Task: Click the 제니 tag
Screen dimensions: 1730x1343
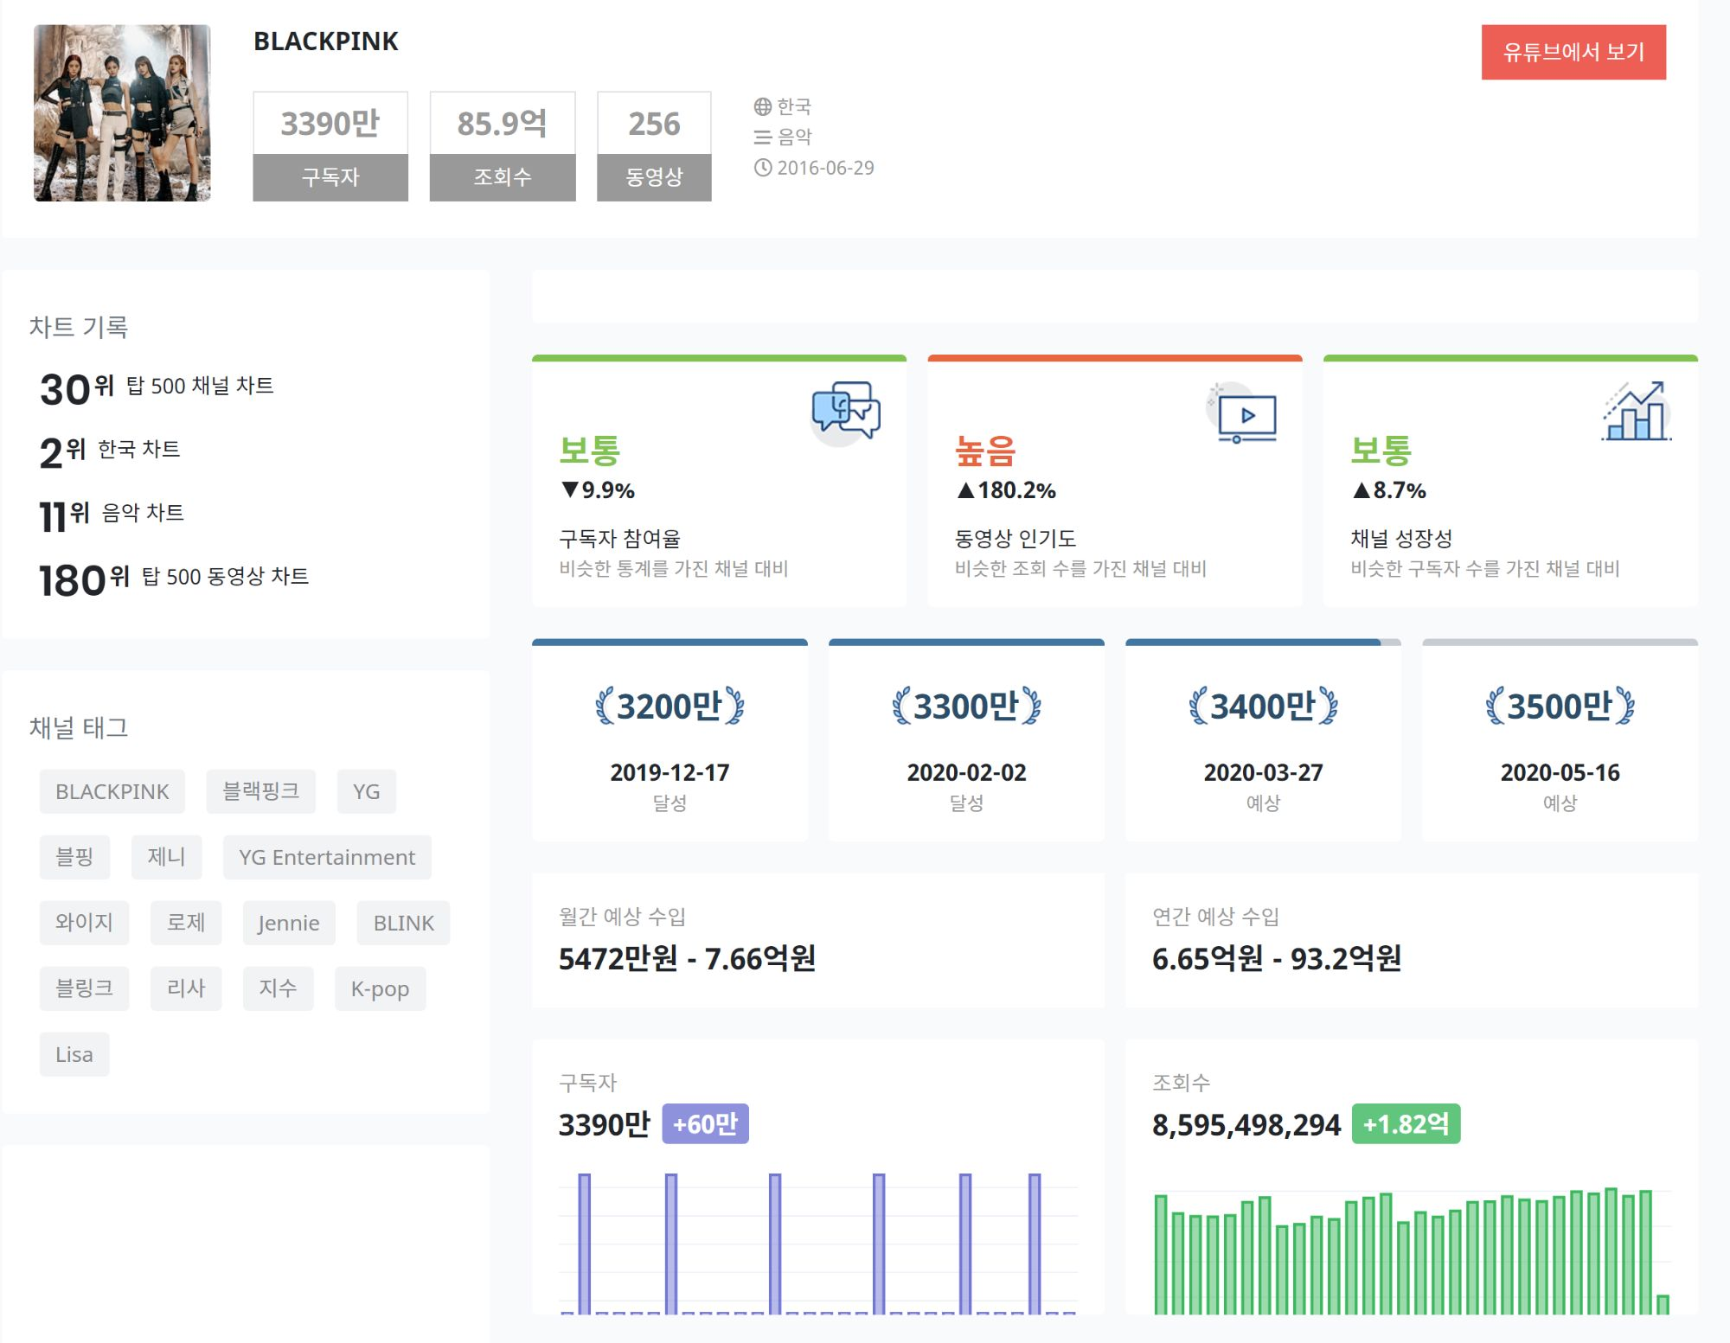Action: click(167, 857)
